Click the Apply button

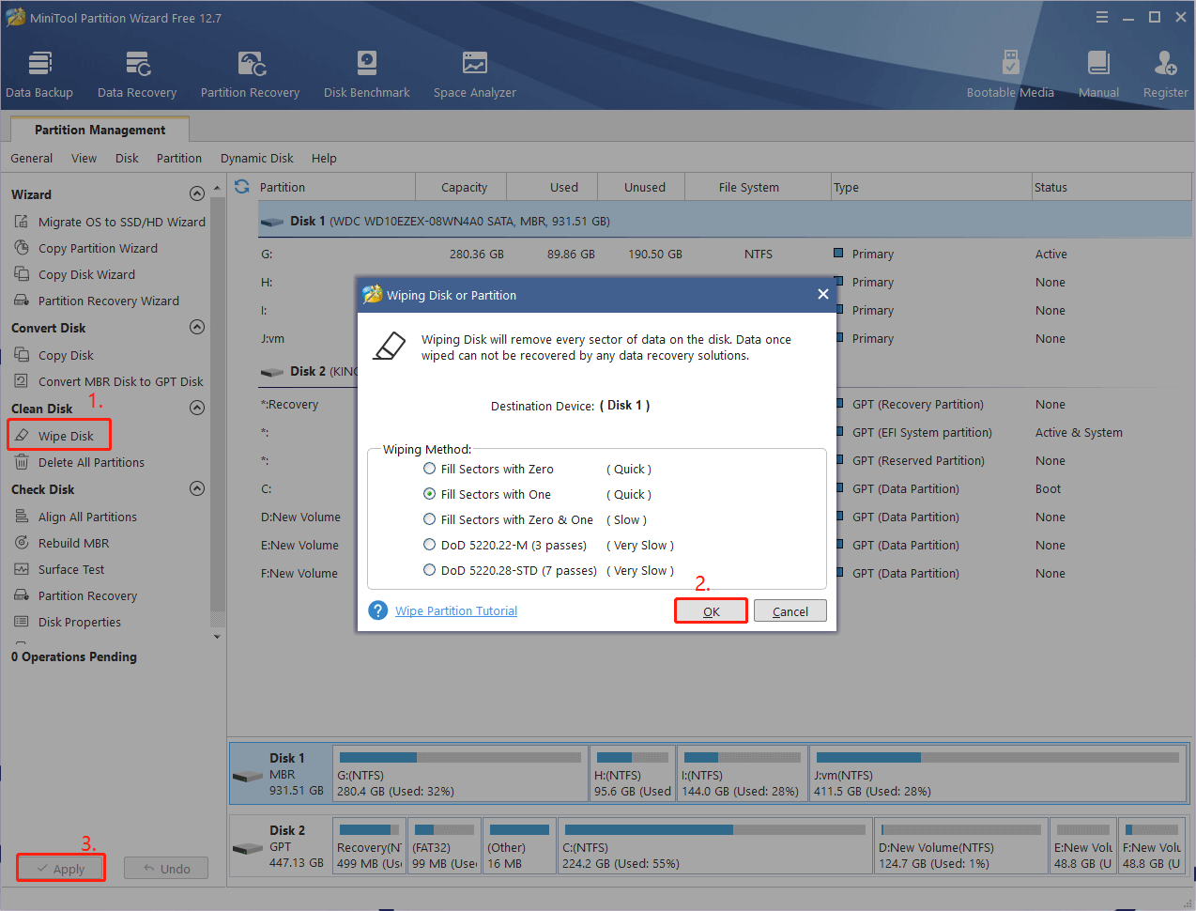(61, 869)
